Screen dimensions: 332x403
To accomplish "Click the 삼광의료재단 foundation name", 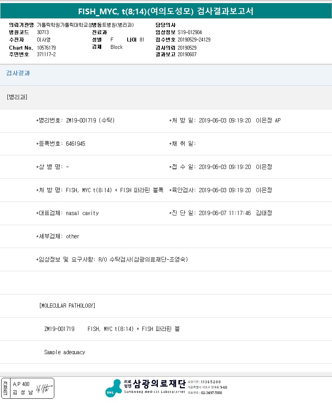I will 159,384.
